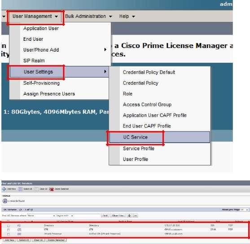Expand the User Settings submenu

point(59,72)
